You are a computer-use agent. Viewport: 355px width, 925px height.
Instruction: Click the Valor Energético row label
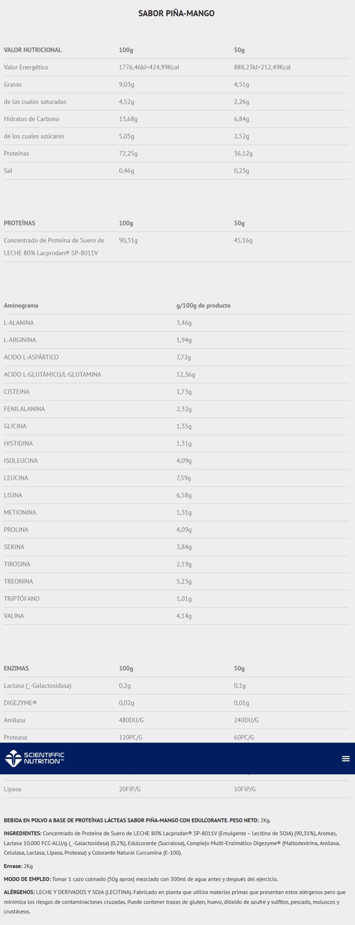coord(26,67)
